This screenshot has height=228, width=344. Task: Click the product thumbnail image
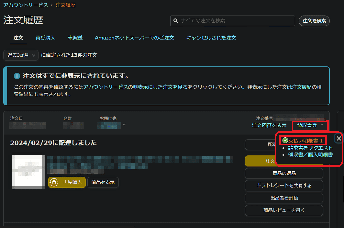28,172
